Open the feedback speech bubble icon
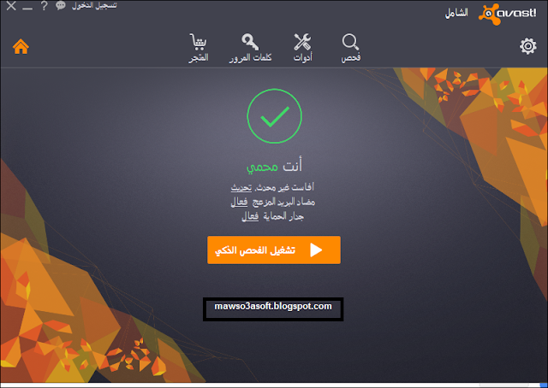548x388 pixels. point(61,6)
